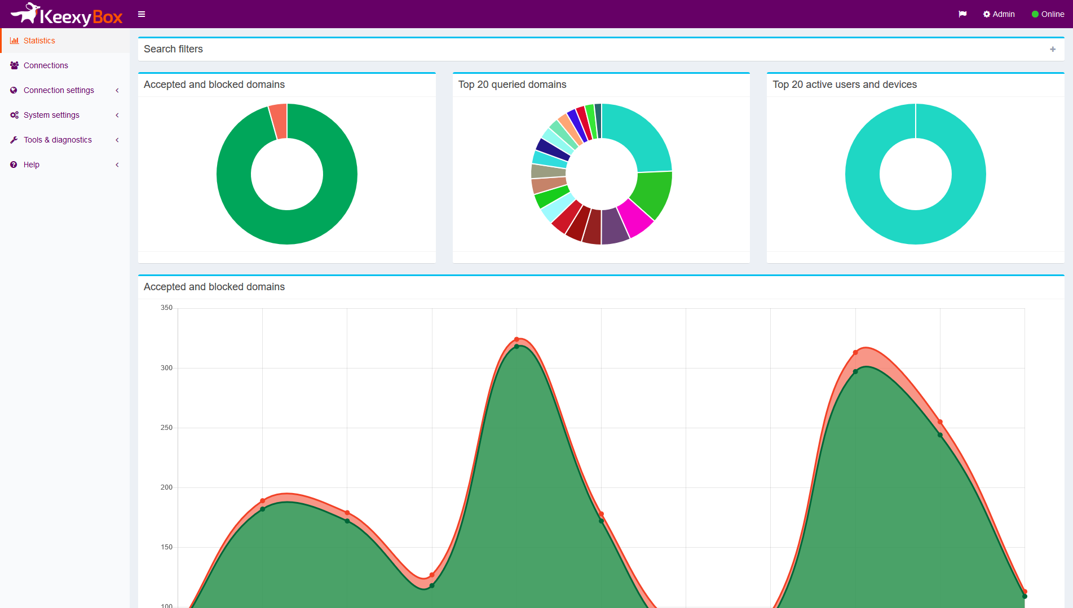Click the Statistics bar chart icon

(14, 41)
